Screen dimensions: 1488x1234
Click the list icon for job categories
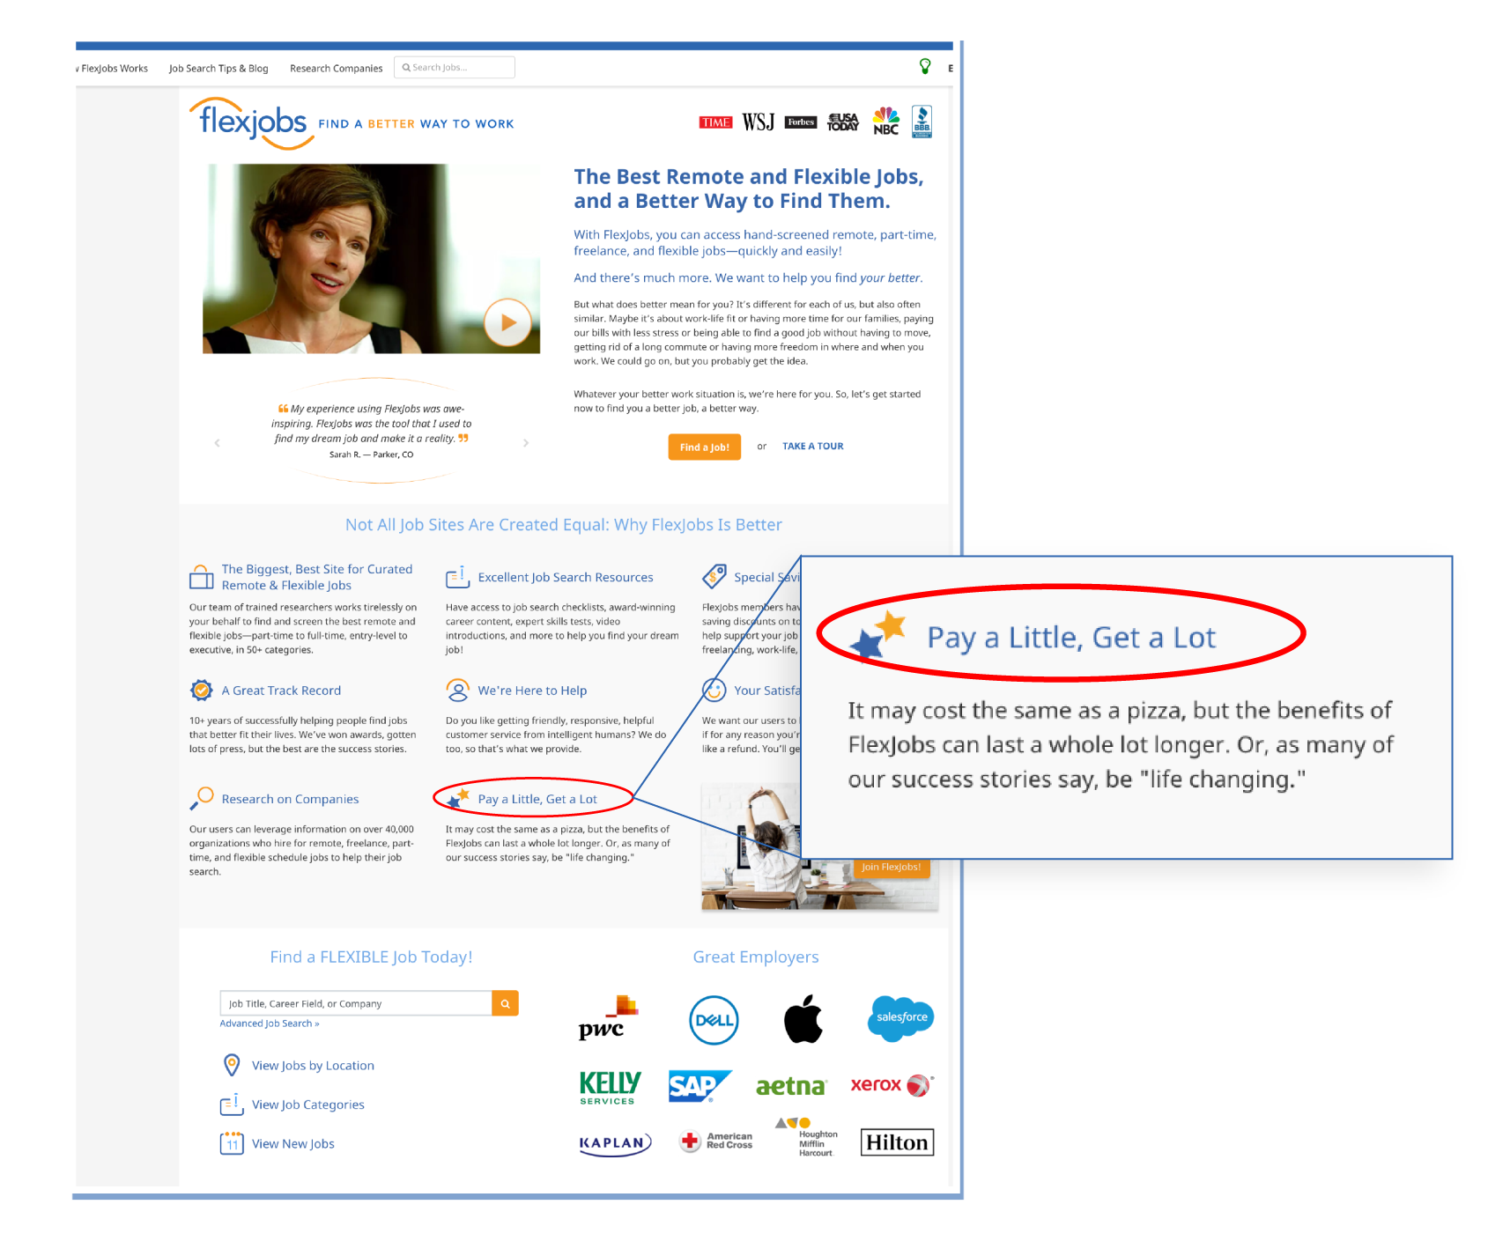click(x=232, y=1104)
